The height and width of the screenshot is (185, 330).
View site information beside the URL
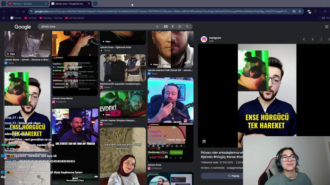tap(31, 11)
